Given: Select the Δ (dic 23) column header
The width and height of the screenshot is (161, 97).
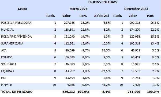Looking at the screenshot, I should pyautogui.click(x=102, y=16).
